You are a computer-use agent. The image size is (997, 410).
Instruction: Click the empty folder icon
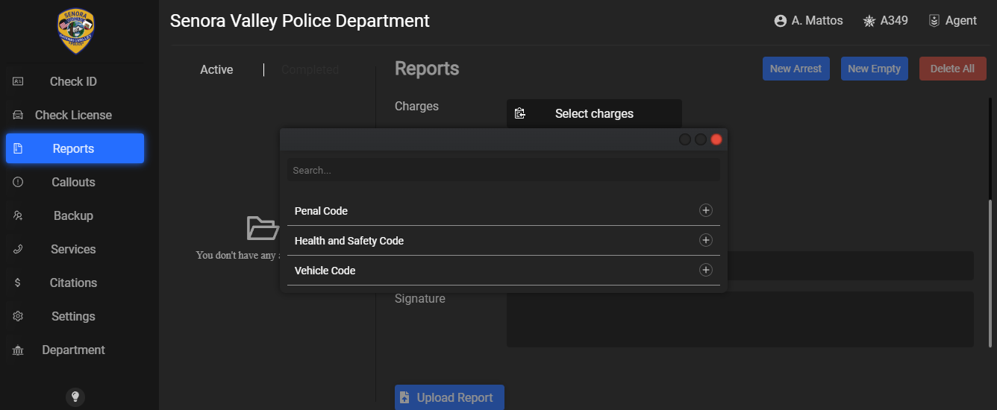point(262,227)
